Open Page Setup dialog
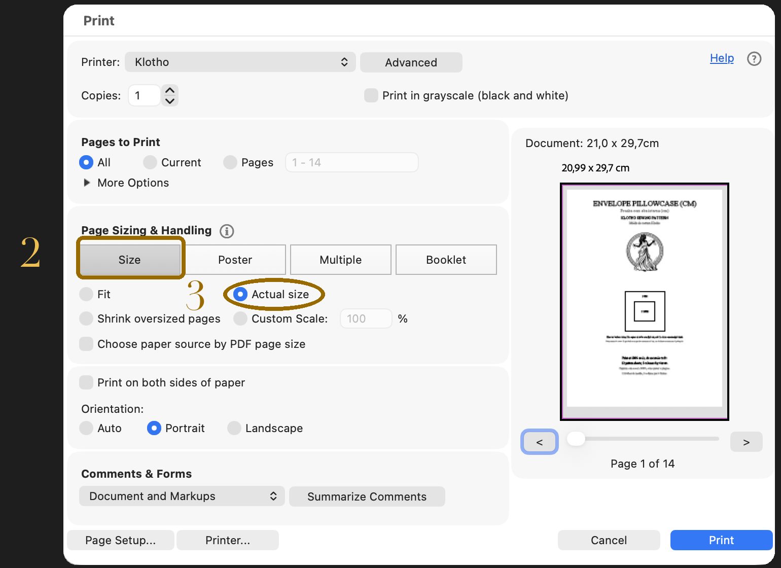 click(121, 540)
